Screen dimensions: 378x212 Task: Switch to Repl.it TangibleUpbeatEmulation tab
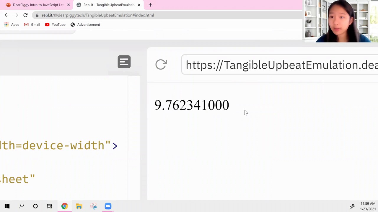109,5
